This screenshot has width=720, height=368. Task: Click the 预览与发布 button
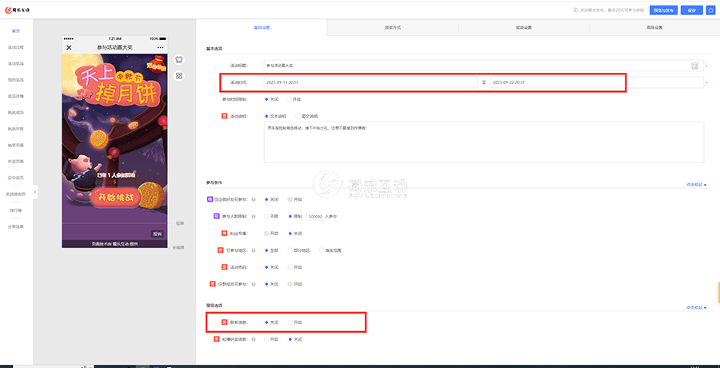(662, 10)
